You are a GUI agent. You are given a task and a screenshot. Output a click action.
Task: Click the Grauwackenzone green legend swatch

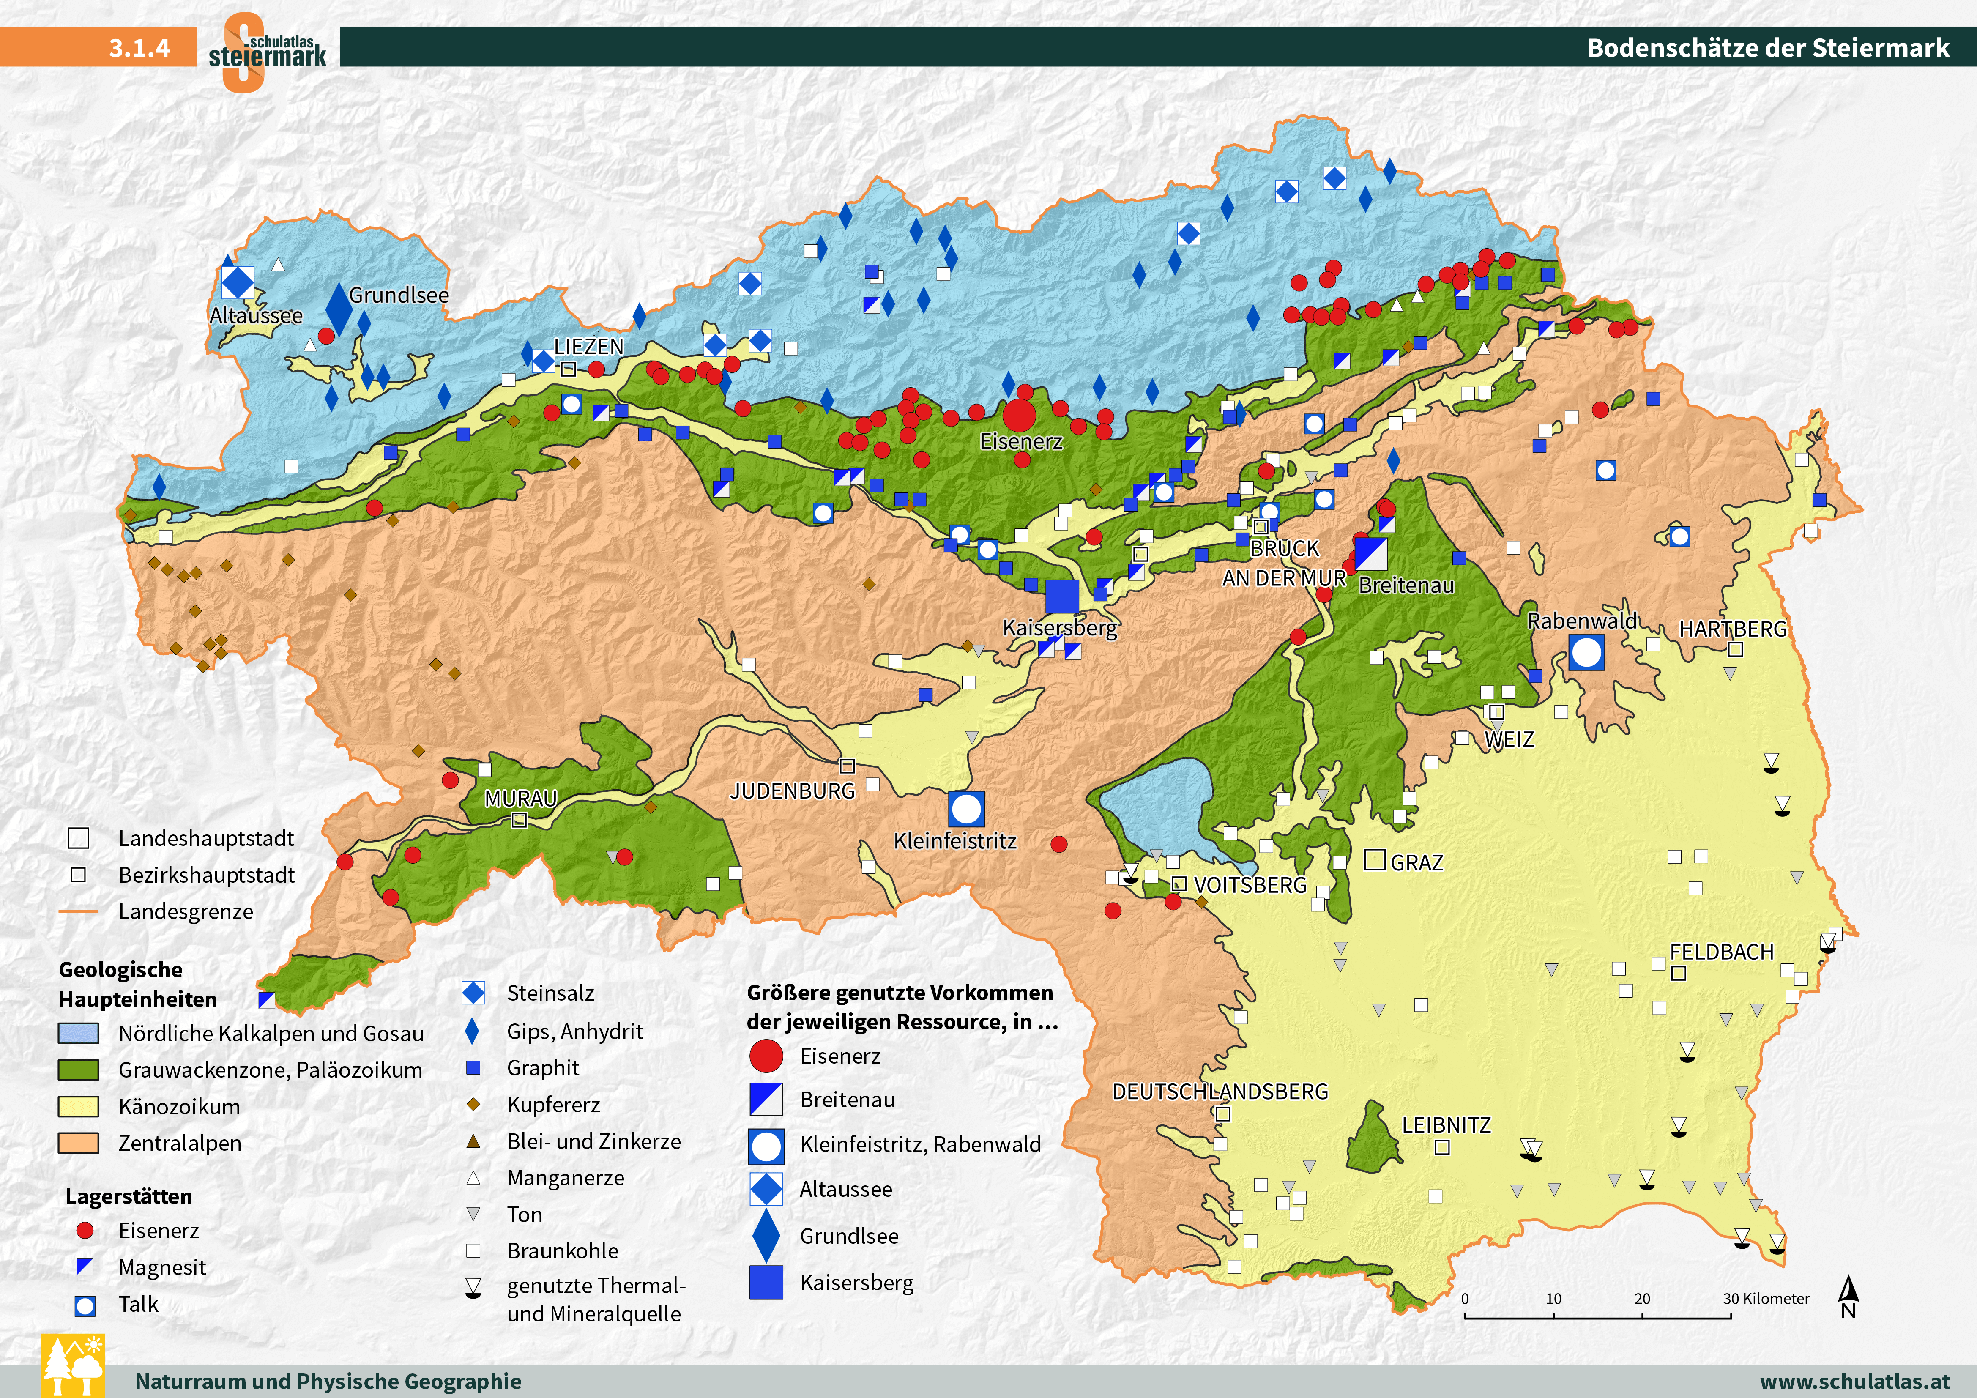coord(78,1070)
